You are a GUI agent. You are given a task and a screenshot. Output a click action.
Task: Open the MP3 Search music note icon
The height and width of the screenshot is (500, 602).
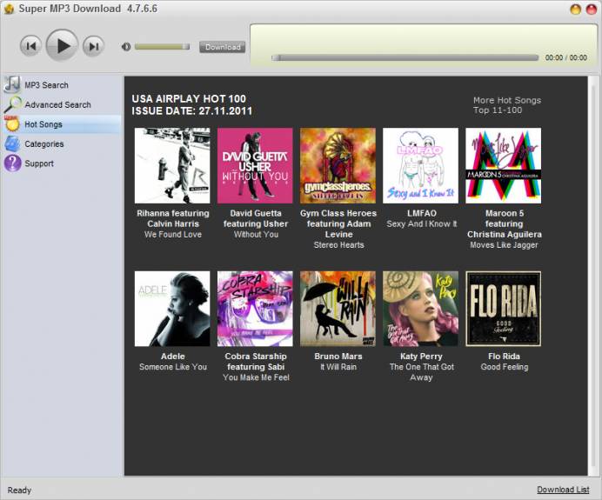pyautogui.click(x=12, y=84)
